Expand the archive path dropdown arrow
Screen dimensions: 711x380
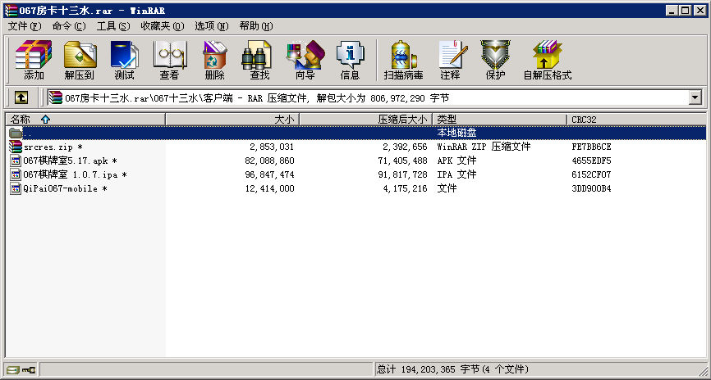(695, 97)
